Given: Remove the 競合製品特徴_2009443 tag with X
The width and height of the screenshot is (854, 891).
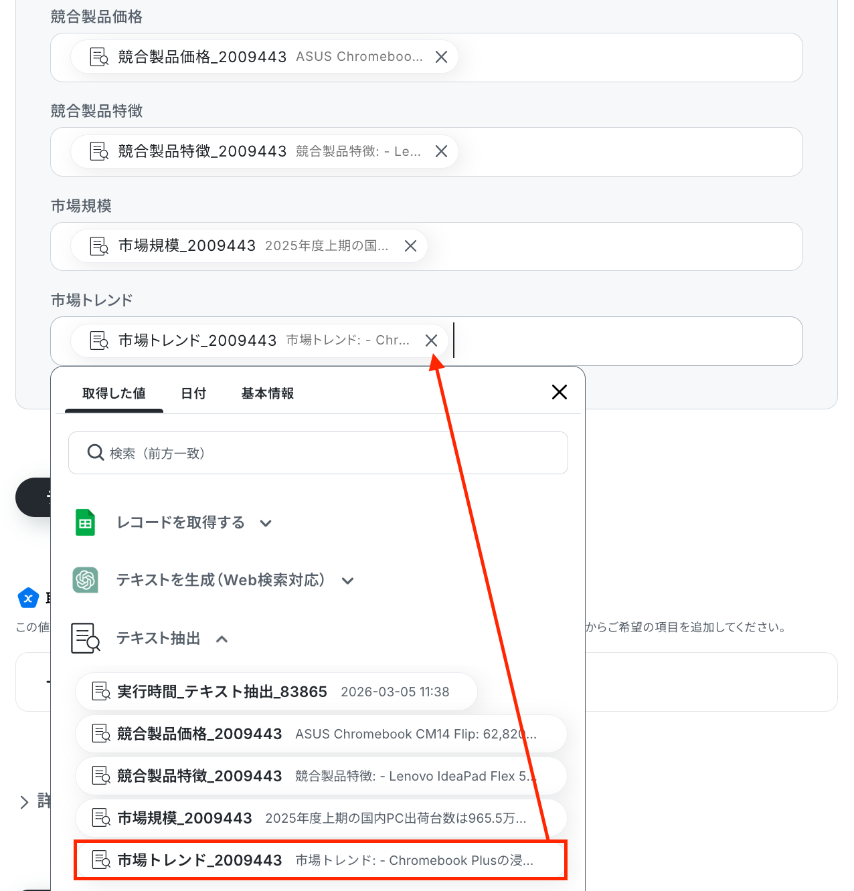Looking at the screenshot, I should (441, 151).
